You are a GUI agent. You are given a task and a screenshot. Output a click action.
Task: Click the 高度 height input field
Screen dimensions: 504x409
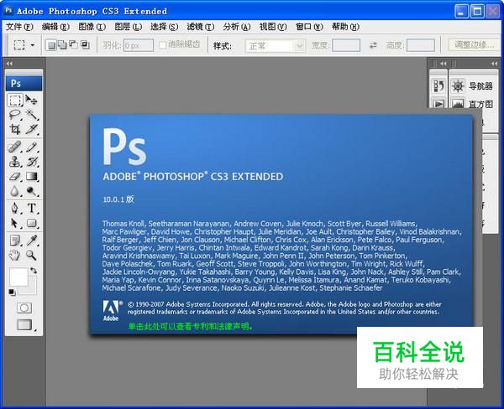pos(421,45)
